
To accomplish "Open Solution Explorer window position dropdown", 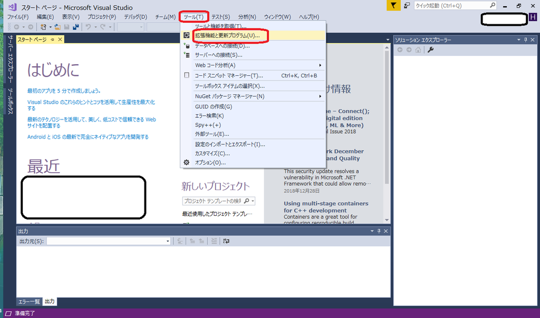I will point(519,40).
